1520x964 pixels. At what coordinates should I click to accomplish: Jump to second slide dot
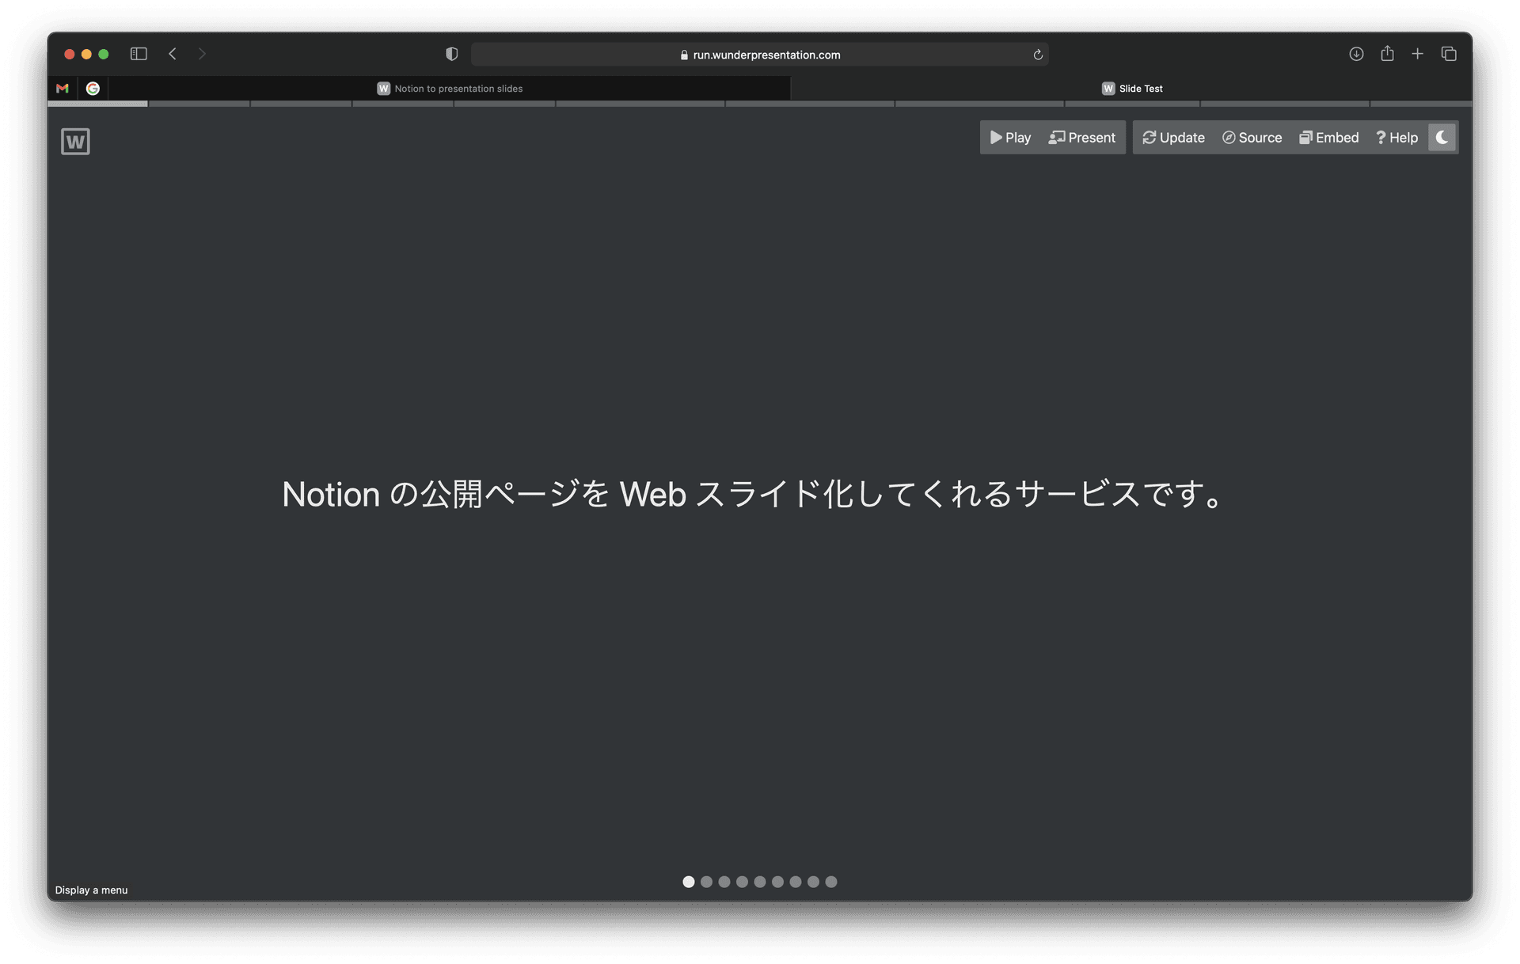[706, 882]
